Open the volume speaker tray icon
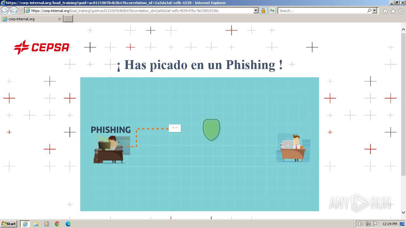The width and height of the screenshot is (406, 228). pos(361,224)
